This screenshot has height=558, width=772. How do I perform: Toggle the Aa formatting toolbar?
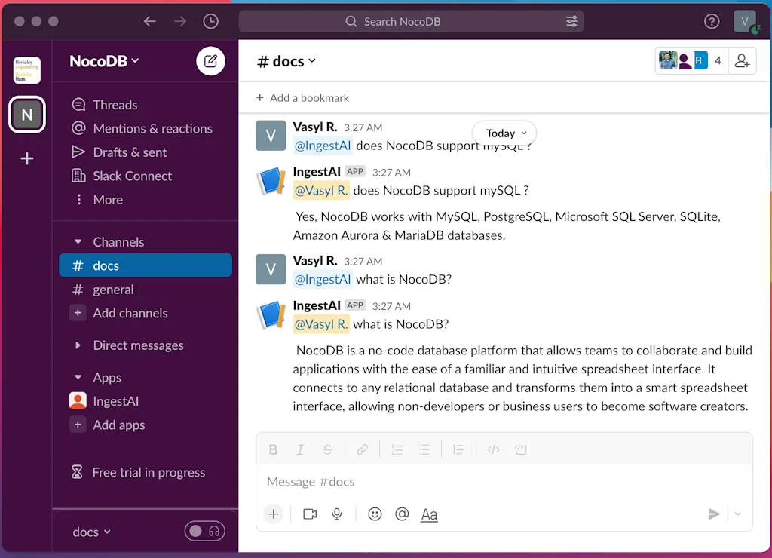click(x=429, y=514)
